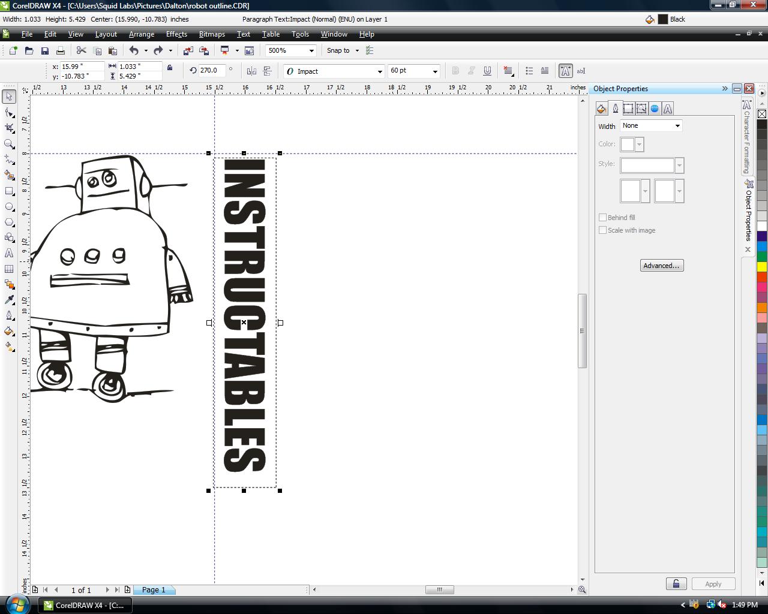Select the Interactive Fill tool
768x614 pixels.
(x=9, y=347)
